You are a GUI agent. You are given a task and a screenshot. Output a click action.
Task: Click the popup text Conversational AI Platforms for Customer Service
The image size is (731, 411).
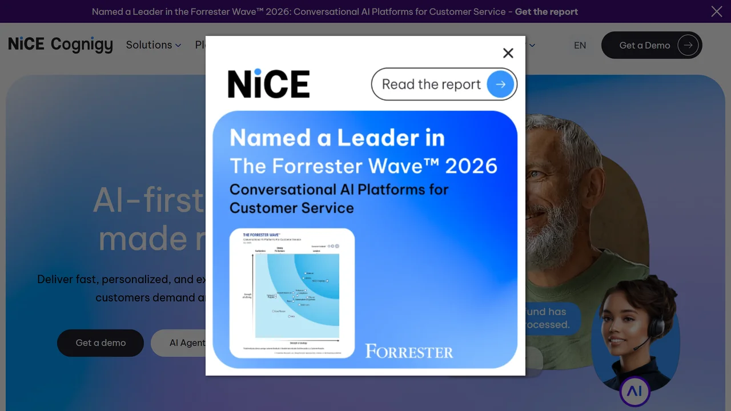tap(339, 198)
